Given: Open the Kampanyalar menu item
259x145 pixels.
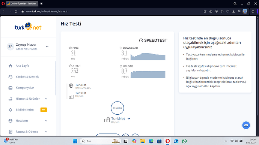Looking at the screenshot, I should pyautogui.click(x=25, y=88).
